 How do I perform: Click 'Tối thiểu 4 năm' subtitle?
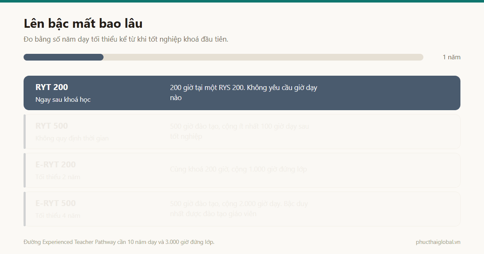(x=58, y=215)
